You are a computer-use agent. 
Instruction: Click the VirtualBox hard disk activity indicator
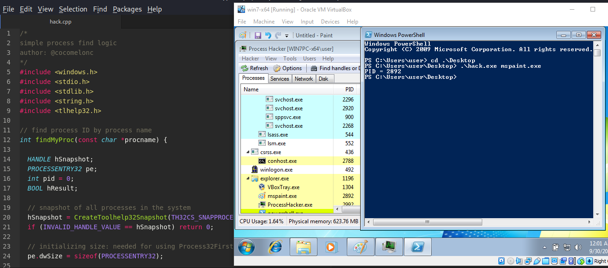pos(501,261)
